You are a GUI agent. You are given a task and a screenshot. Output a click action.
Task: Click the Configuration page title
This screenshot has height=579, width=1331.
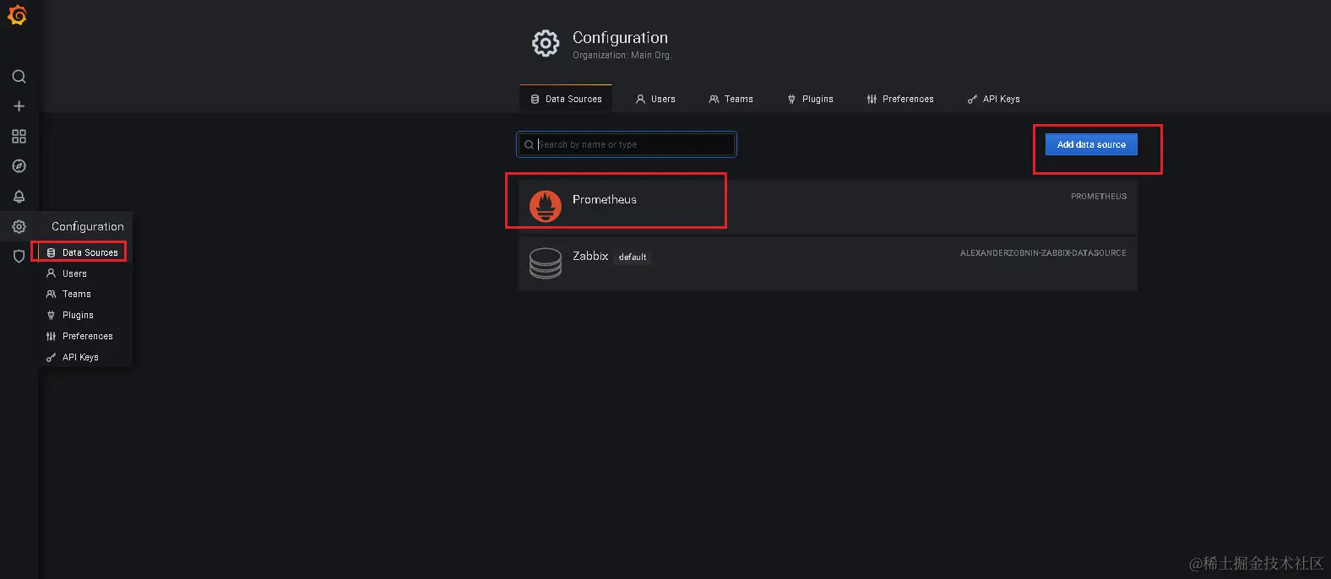620,37
